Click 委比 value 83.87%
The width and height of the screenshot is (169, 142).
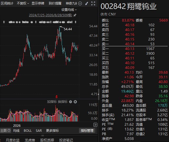click(128, 20)
